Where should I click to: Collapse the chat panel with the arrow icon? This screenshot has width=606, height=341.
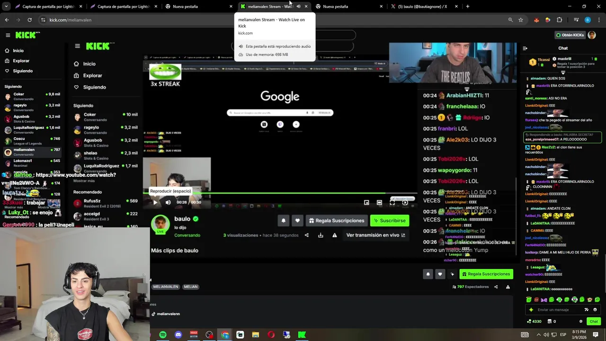[525, 48]
